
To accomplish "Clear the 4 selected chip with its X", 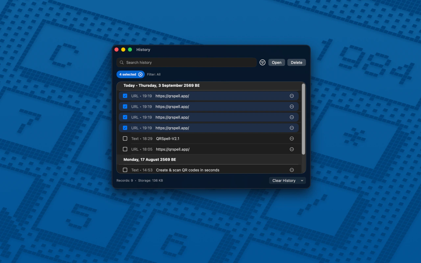I will 140,74.
